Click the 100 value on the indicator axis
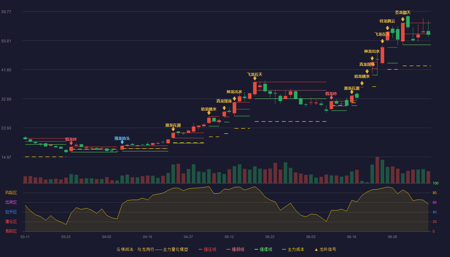 click(436, 183)
